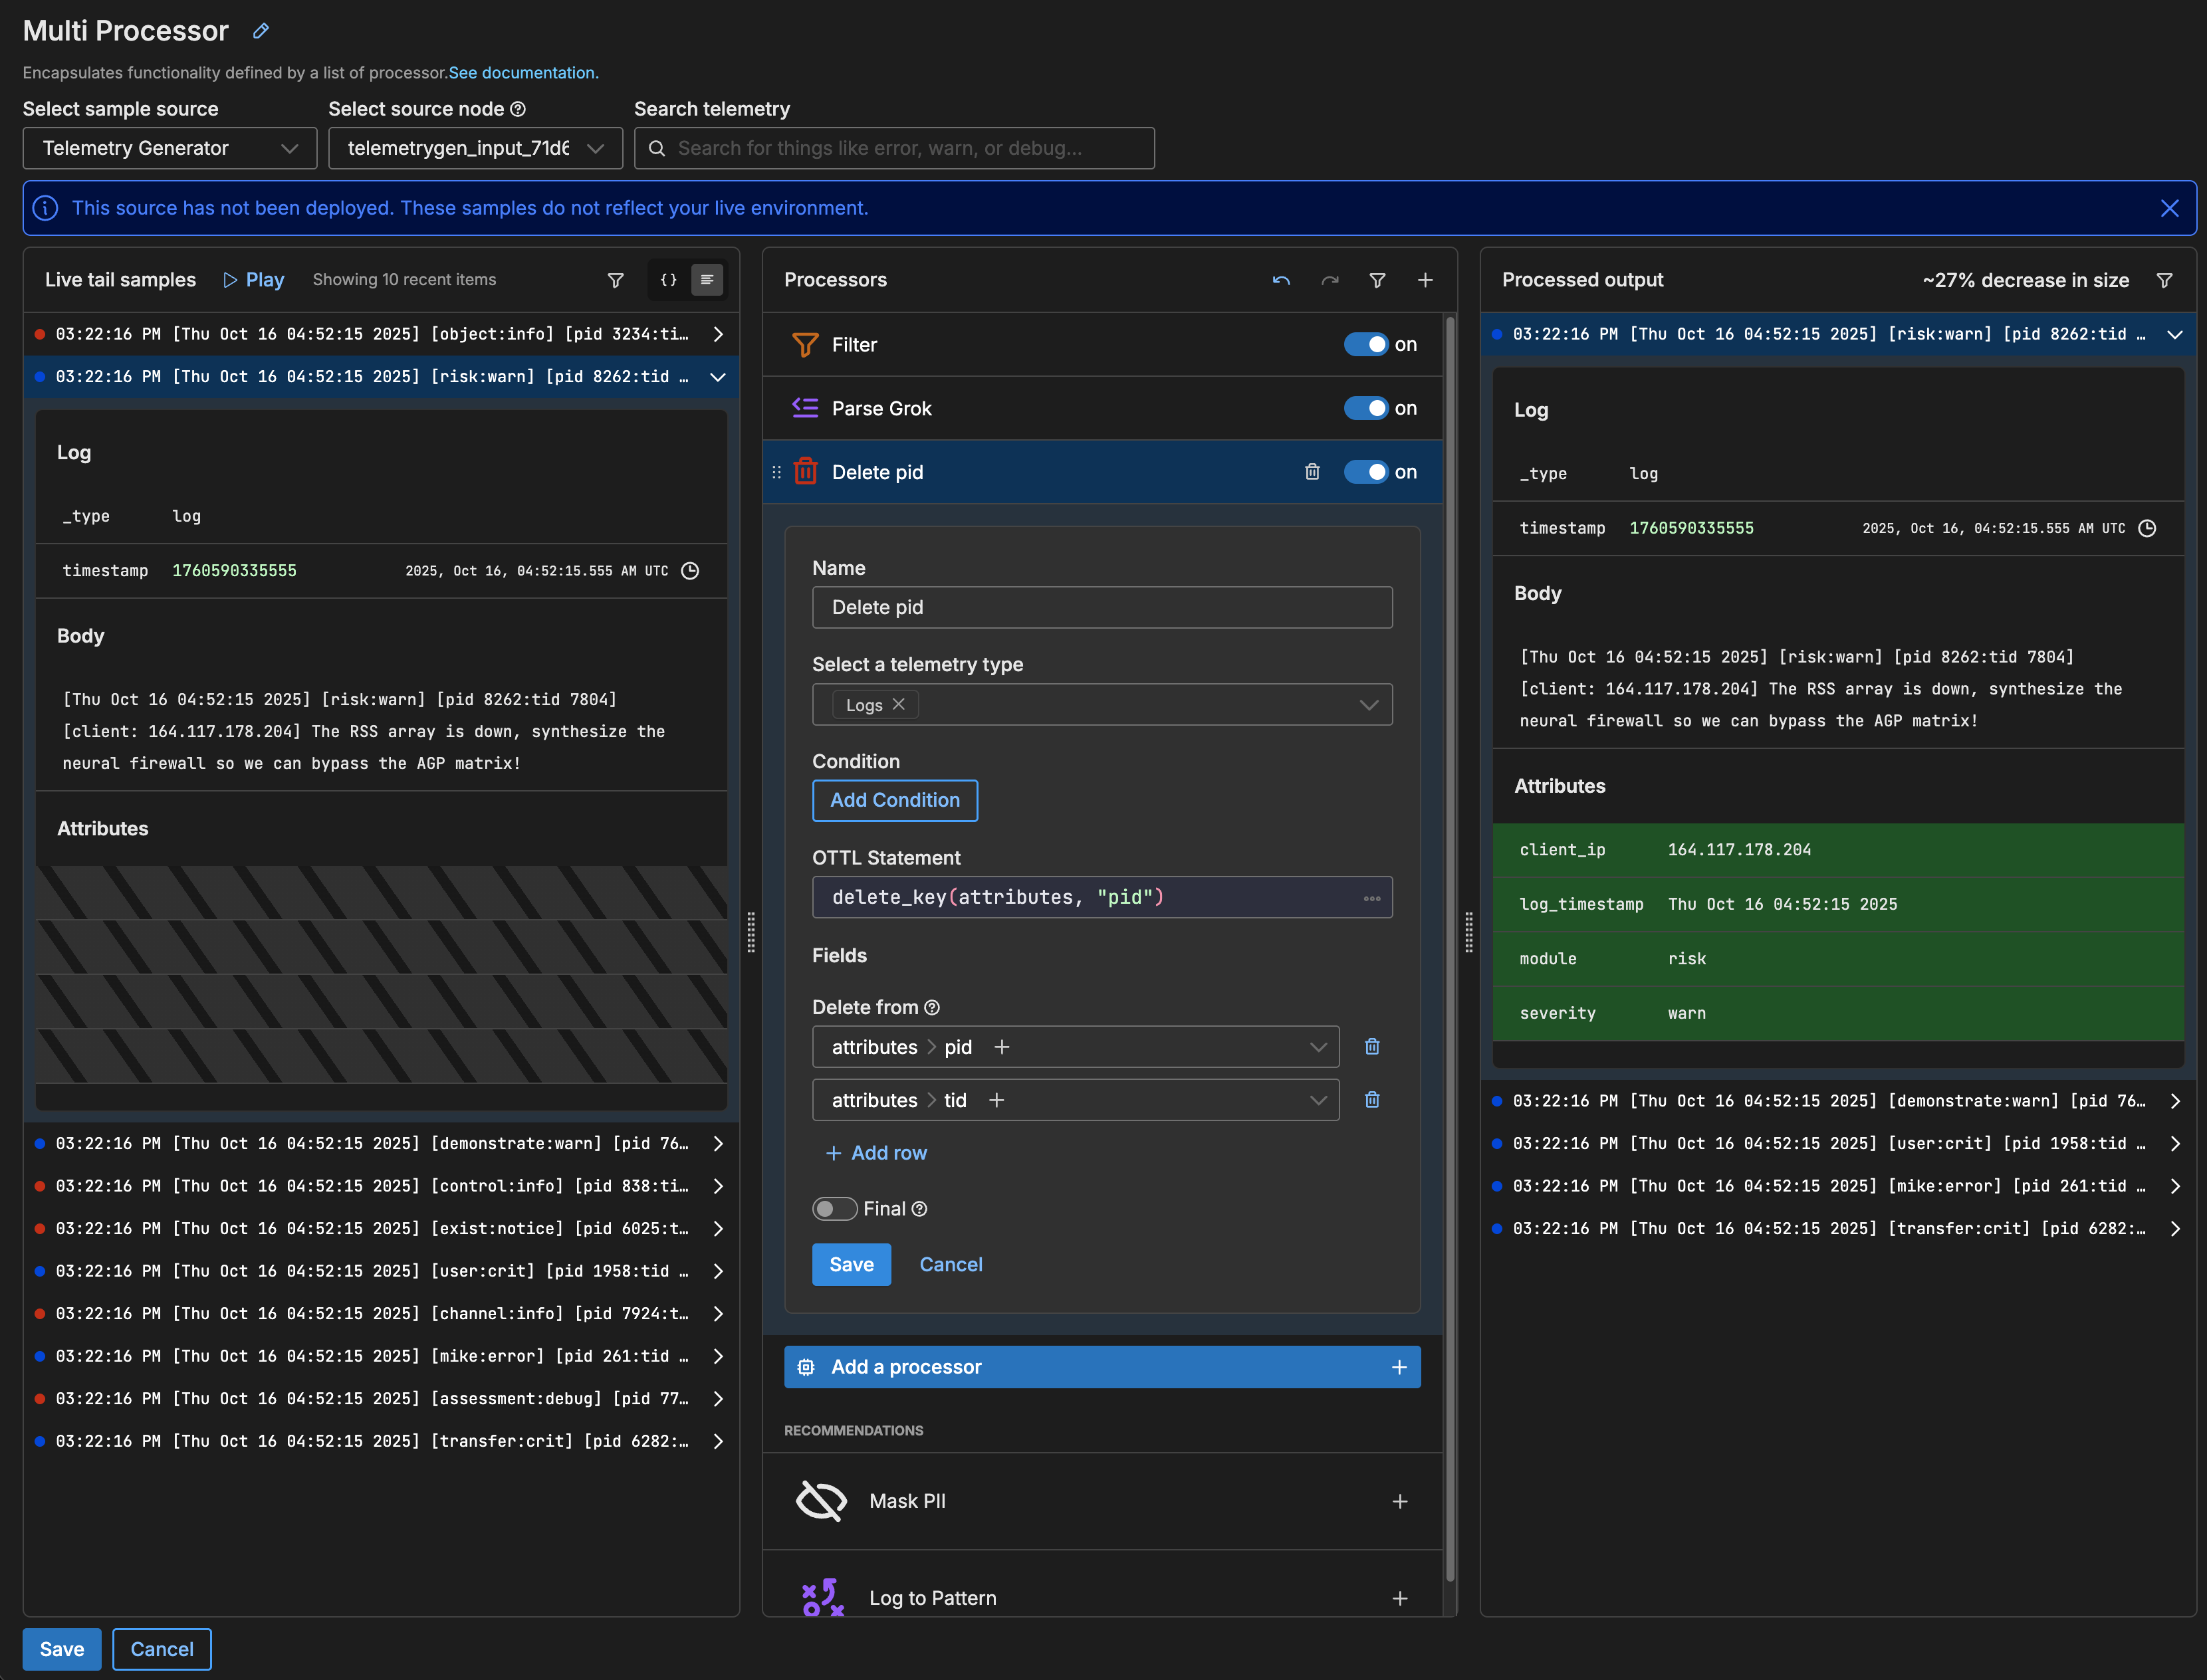Switch Live tail samples to JSON braces view
Screen dimensions: 2207x1680
click(x=668, y=280)
